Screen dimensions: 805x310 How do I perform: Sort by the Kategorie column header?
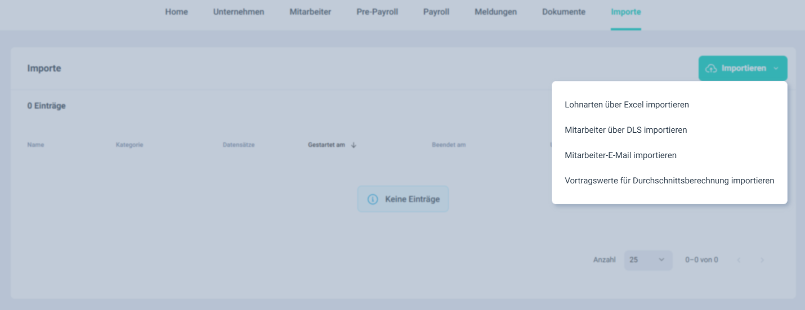(129, 145)
